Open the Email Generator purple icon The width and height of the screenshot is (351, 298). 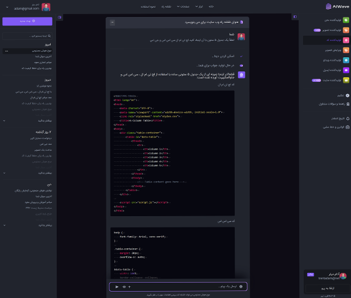(346, 70)
